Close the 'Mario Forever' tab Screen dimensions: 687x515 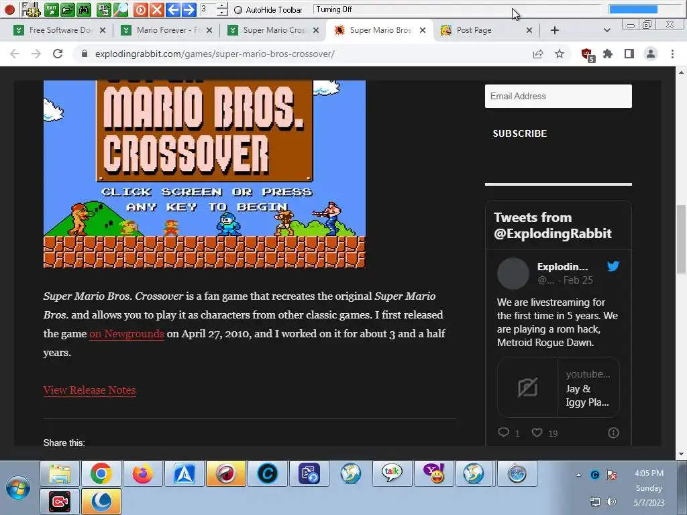click(x=209, y=30)
